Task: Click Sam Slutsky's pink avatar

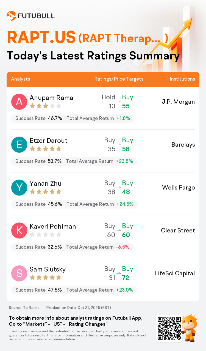Action: (19, 273)
